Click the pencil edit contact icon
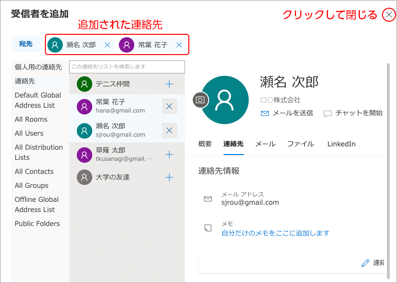The width and height of the screenshot is (397, 283). point(365,263)
